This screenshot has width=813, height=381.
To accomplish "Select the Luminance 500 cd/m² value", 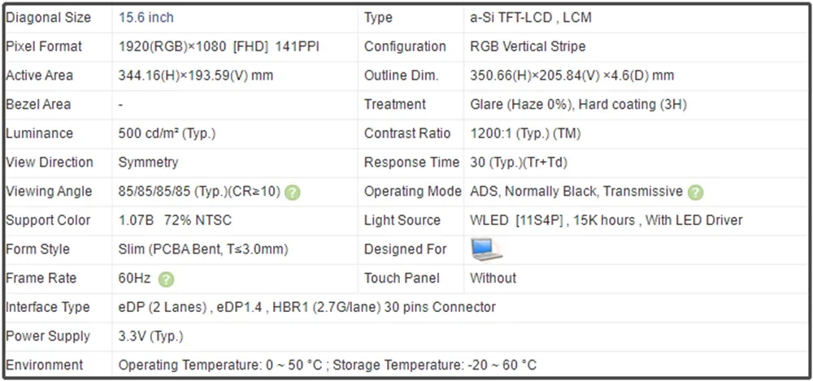I will 167,133.
